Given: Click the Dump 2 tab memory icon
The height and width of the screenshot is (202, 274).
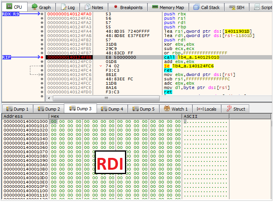Looking at the screenshot, I should tap(41, 109).
